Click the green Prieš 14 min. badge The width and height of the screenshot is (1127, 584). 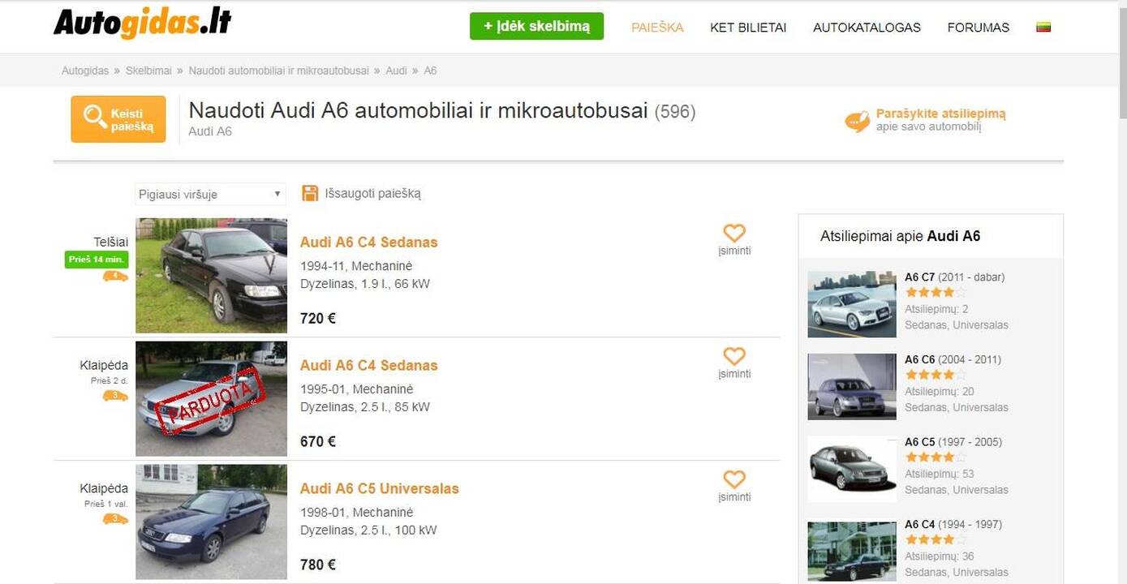97,260
